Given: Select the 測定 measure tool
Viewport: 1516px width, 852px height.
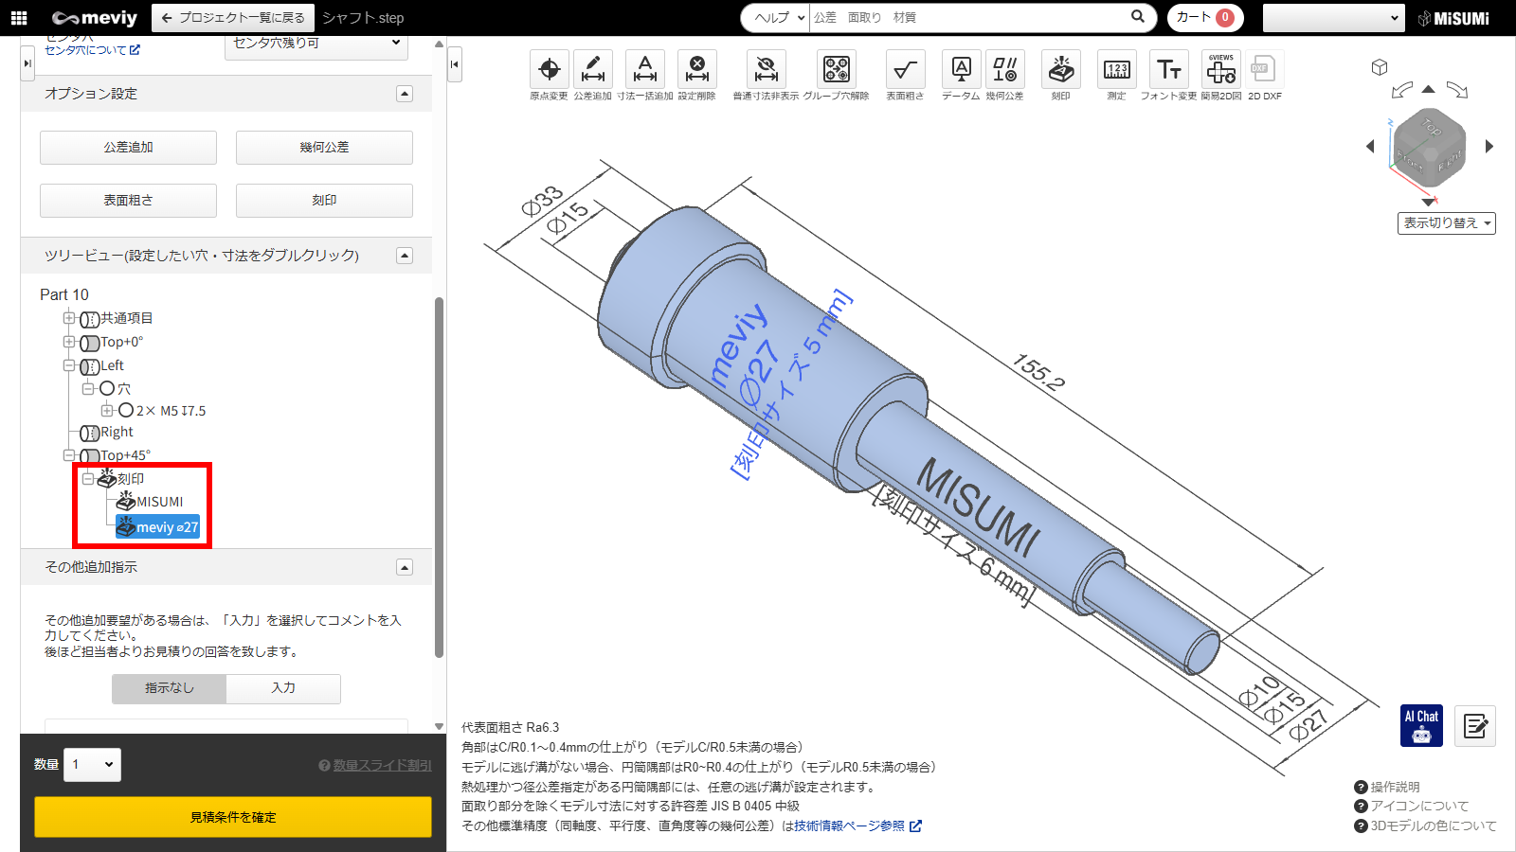Looking at the screenshot, I should [1116, 70].
